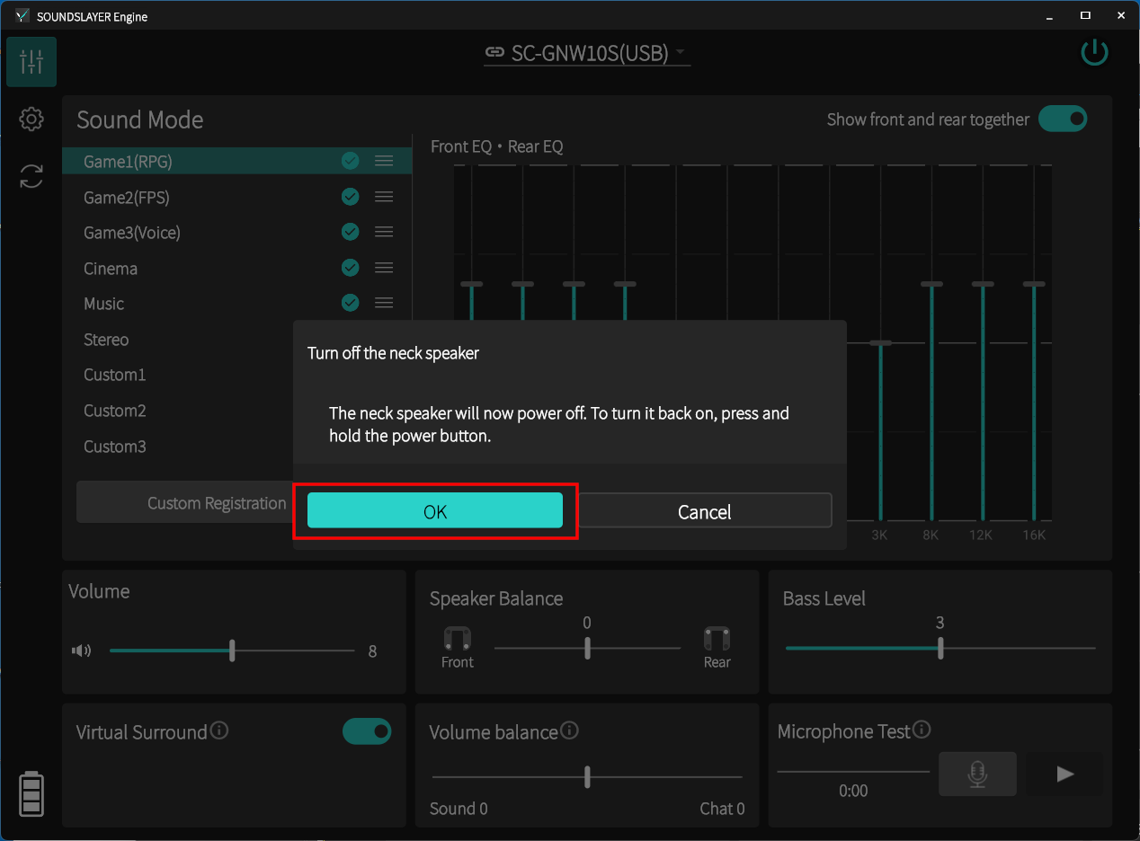Select the Custom2 sound mode
The width and height of the screenshot is (1140, 841).
115,411
